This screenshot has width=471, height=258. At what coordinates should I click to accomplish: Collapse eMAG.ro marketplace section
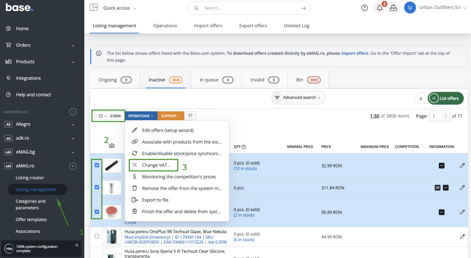pyautogui.click(x=73, y=166)
